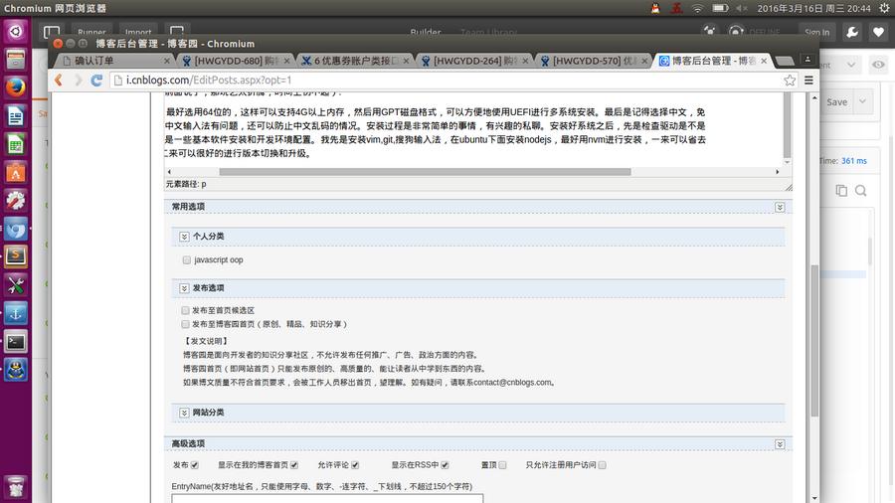Open the Chromium hamburger menu

808,80
